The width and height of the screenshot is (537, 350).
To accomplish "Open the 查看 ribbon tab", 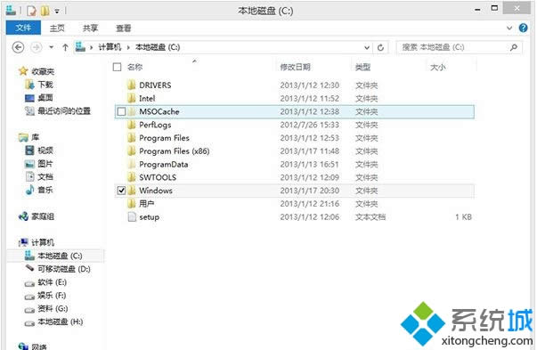I will [123, 28].
